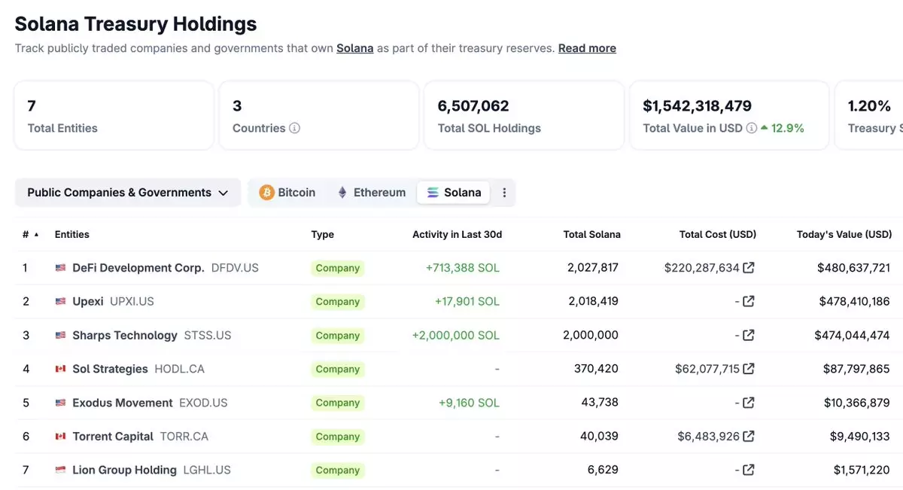Open Exodus Movement external link icon

click(749, 403)
